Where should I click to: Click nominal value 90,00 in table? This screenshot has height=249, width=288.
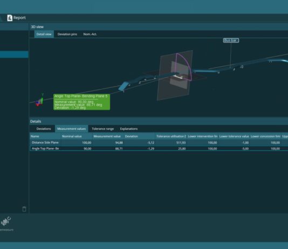[87, 149]
